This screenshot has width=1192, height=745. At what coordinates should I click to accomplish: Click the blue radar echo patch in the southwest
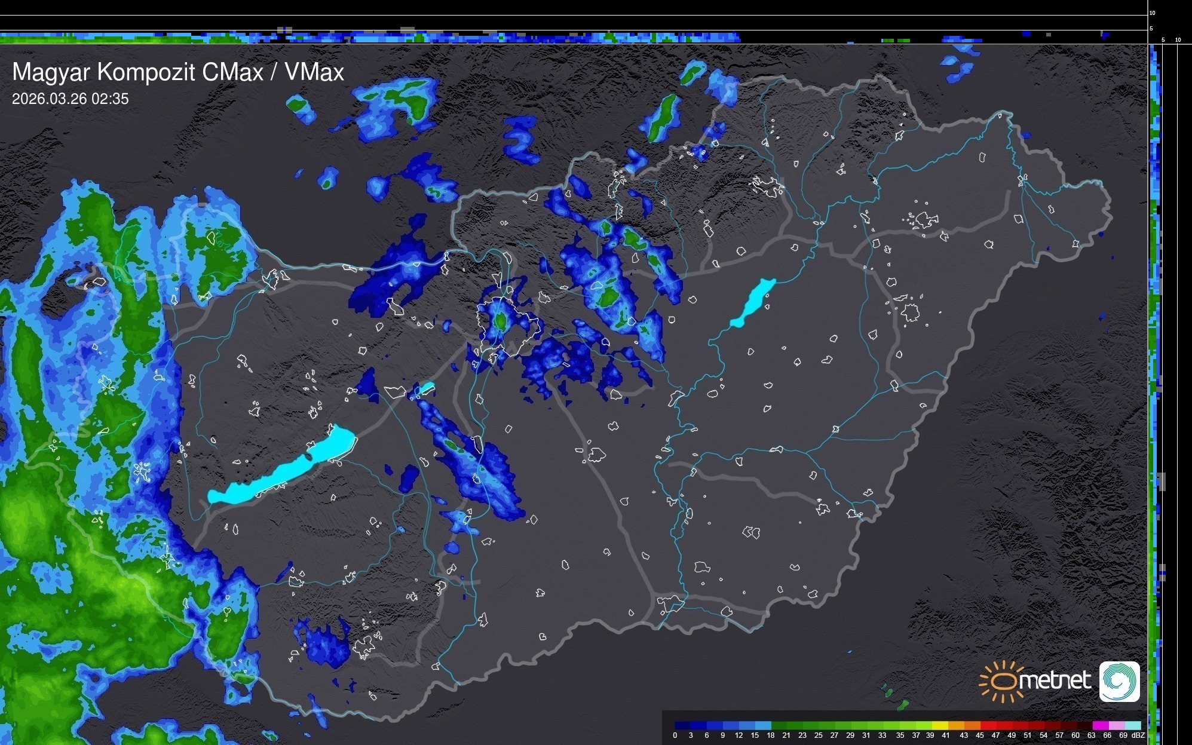(326, 646)
